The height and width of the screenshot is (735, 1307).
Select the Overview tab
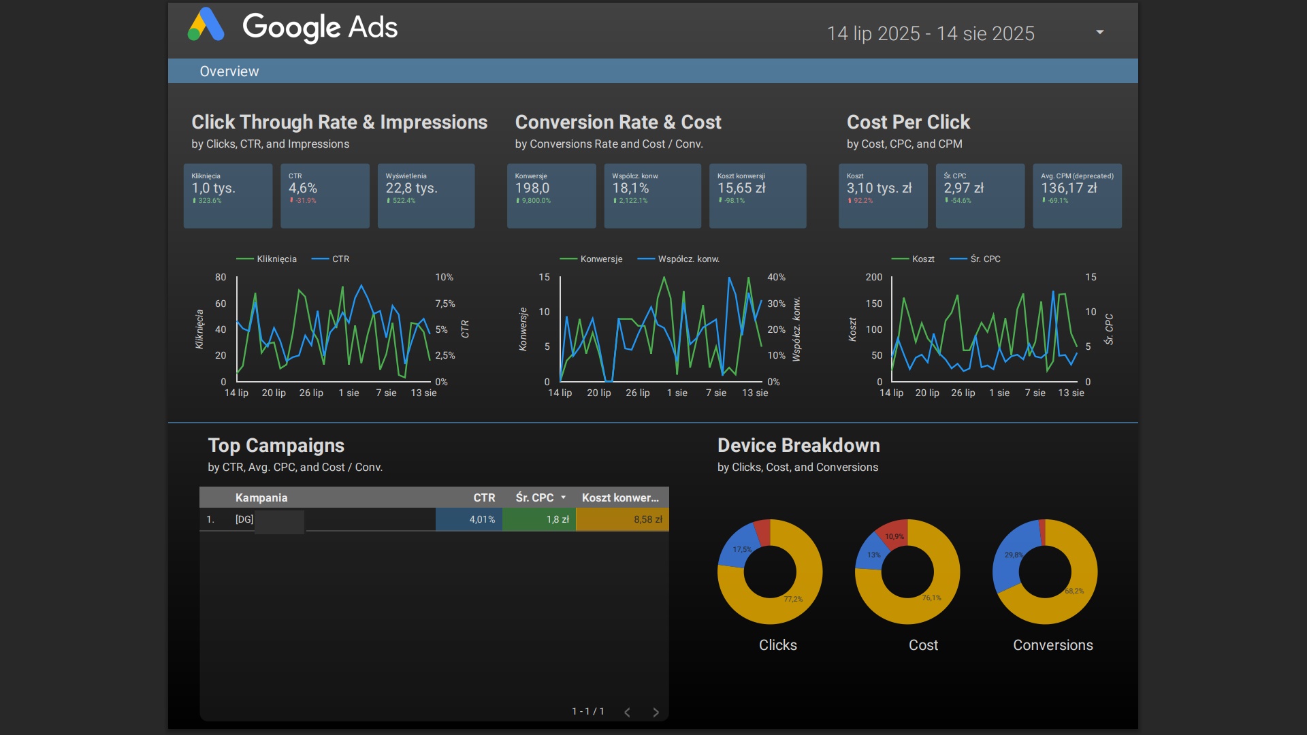point(229,71)
